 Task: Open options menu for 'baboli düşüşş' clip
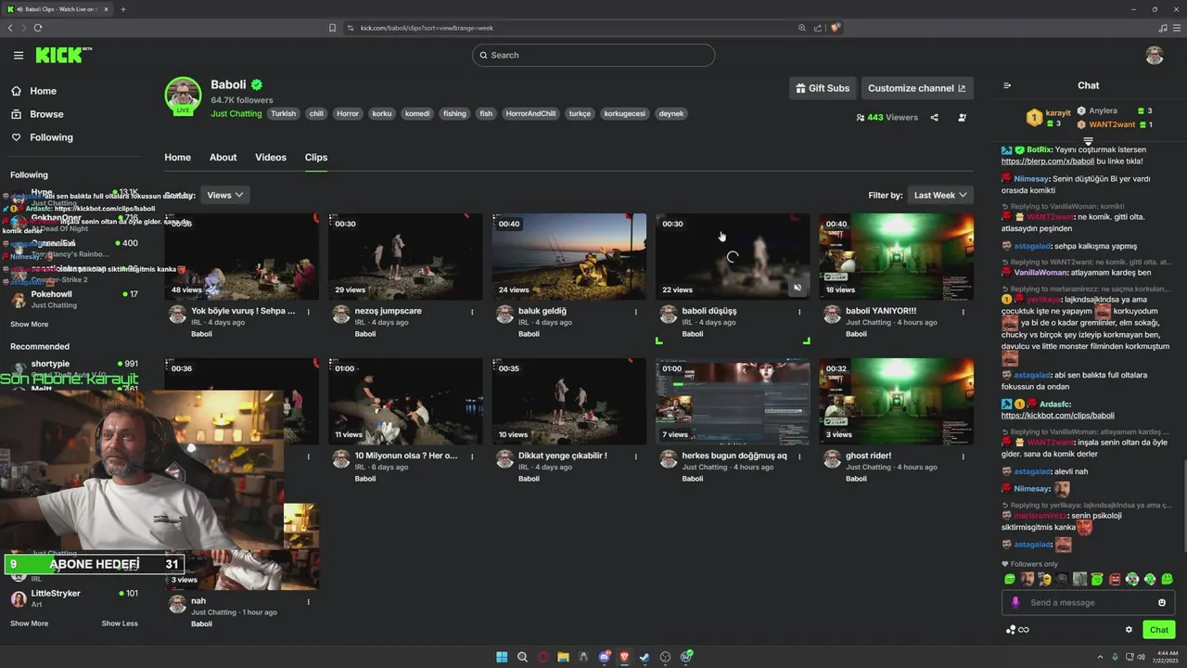799,312
